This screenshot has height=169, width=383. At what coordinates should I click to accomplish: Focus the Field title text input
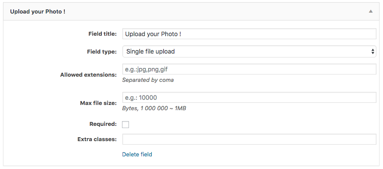[249, 34]
